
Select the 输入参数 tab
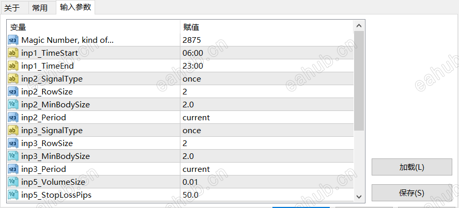click(75, 7)
